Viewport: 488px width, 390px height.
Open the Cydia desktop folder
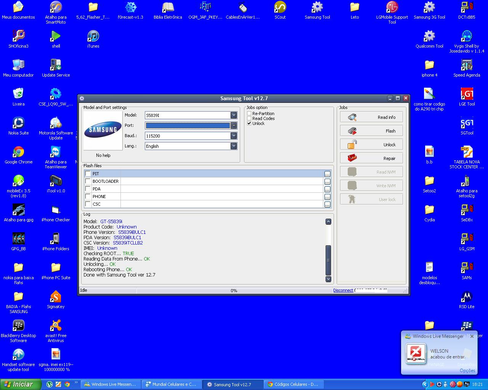point(429,213)
